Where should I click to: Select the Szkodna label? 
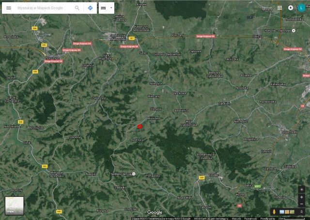(75, 137)
